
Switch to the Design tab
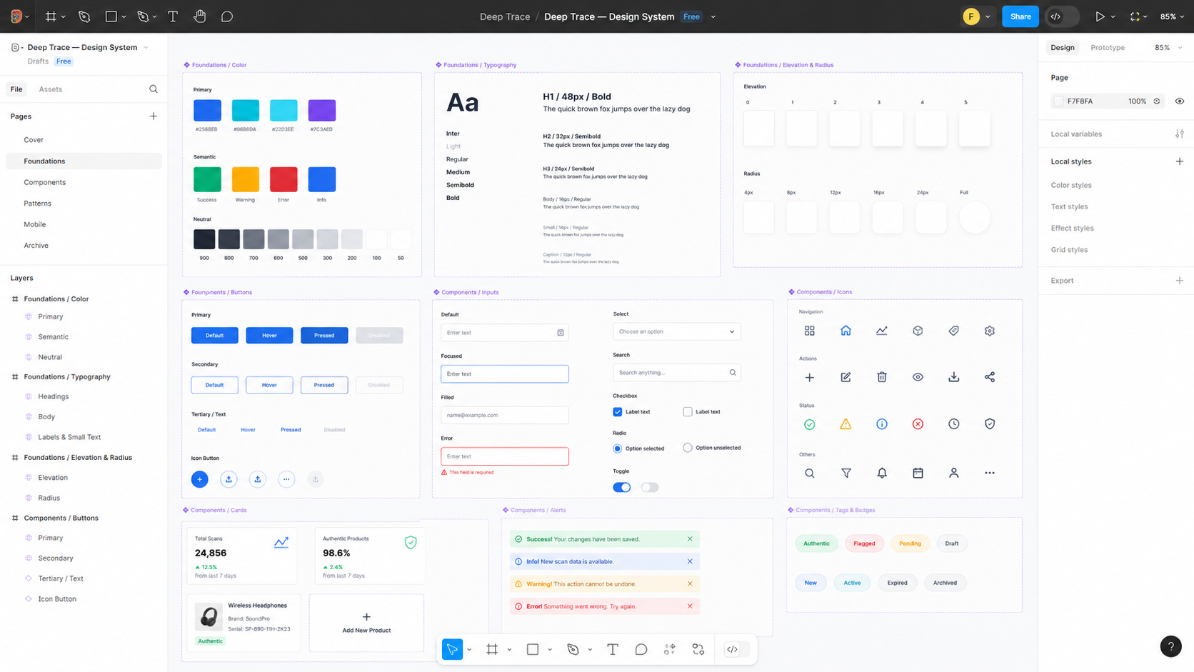(1063, 48)
